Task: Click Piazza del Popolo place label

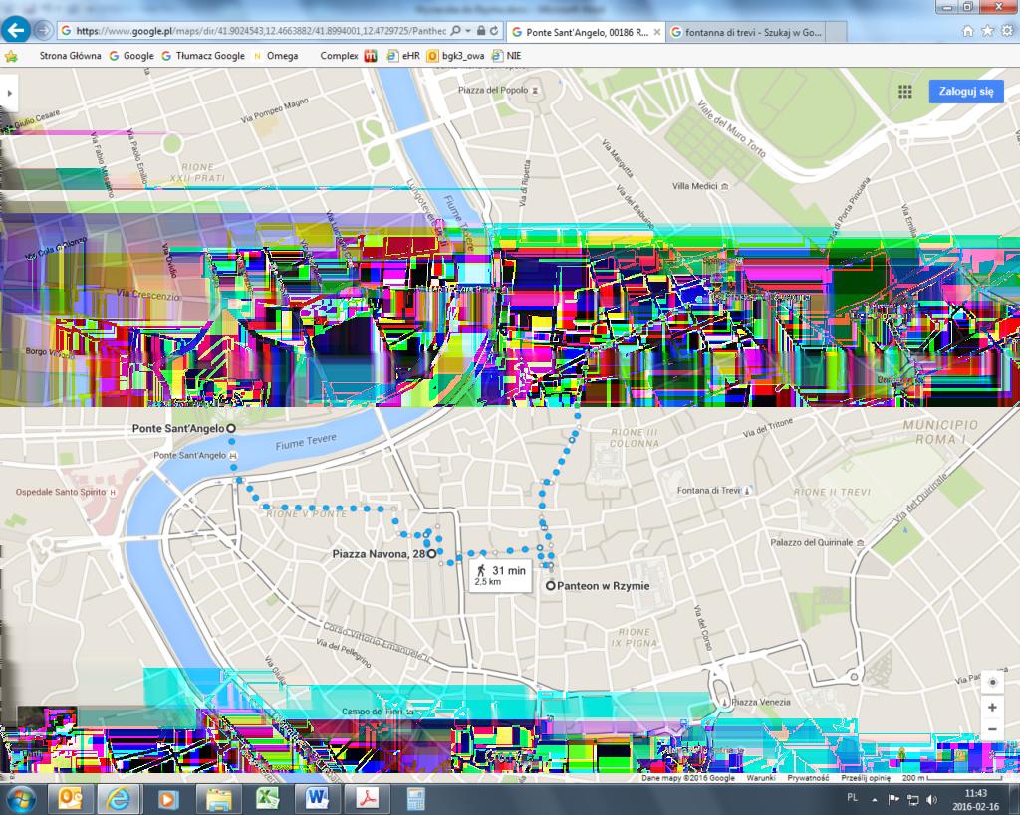Action: [x=498, y=90]
